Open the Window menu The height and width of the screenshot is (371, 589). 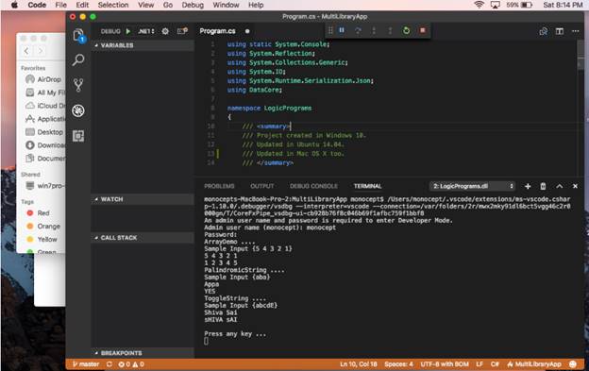[226, 5]
